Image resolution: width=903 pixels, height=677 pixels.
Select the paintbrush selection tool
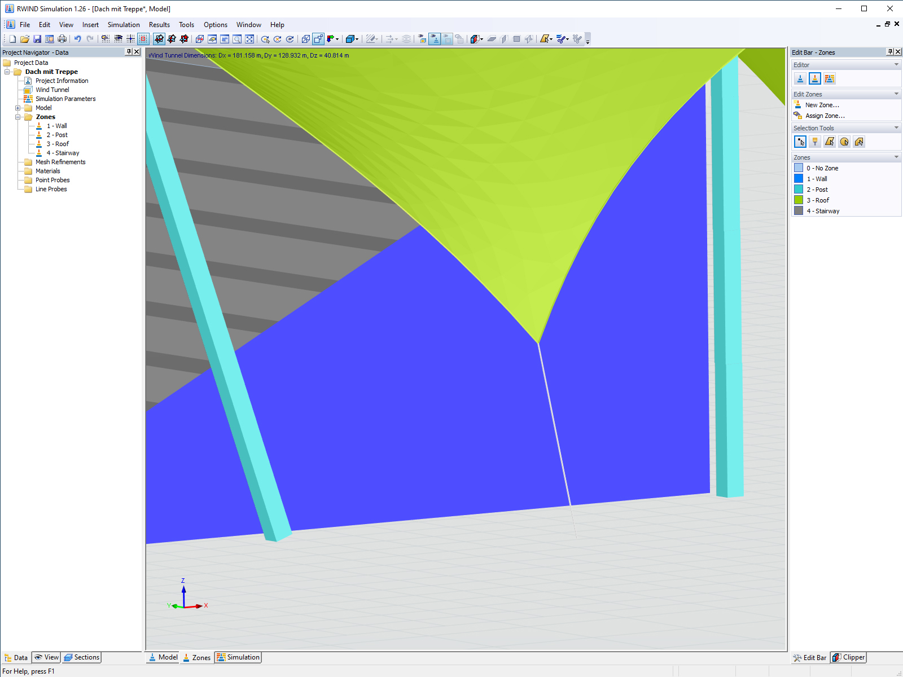[815, 142]
